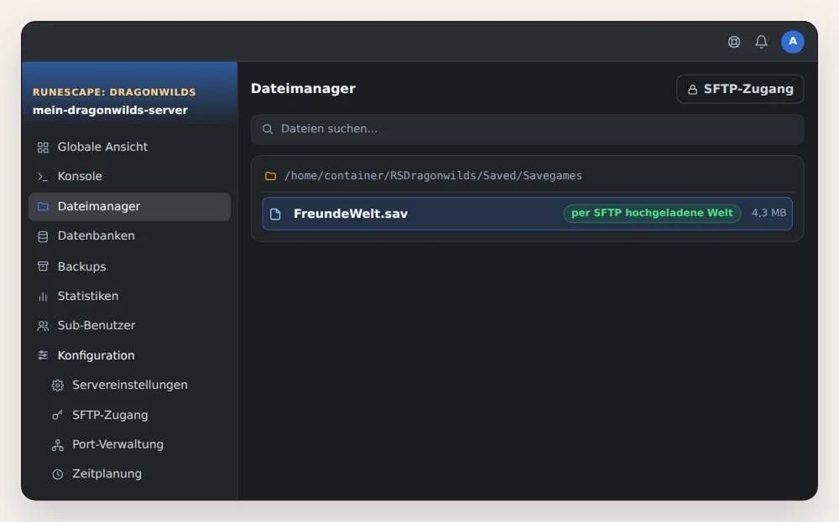Click the SFTP-Zugang key icon in sidebar
The width and height of the screenshot is (839, 522).
pos(57,415)
